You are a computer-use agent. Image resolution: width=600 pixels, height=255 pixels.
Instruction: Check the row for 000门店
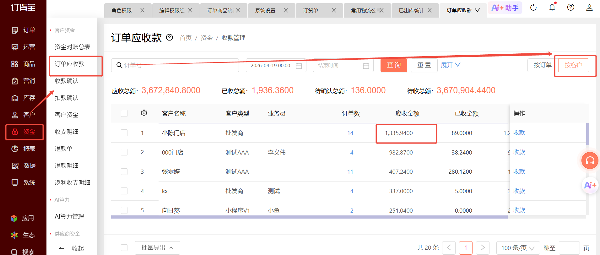[x=124, y=152]
